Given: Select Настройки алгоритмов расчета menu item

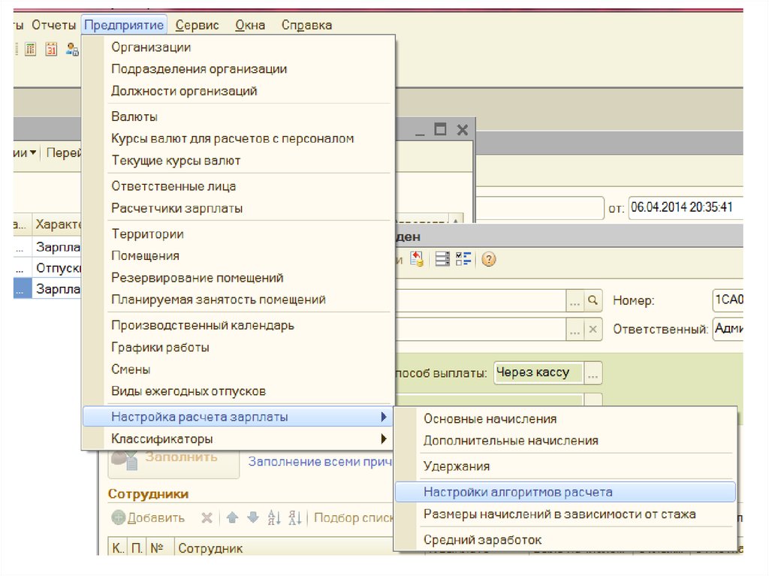Looking at the screenshot, I should click(517, 493).
